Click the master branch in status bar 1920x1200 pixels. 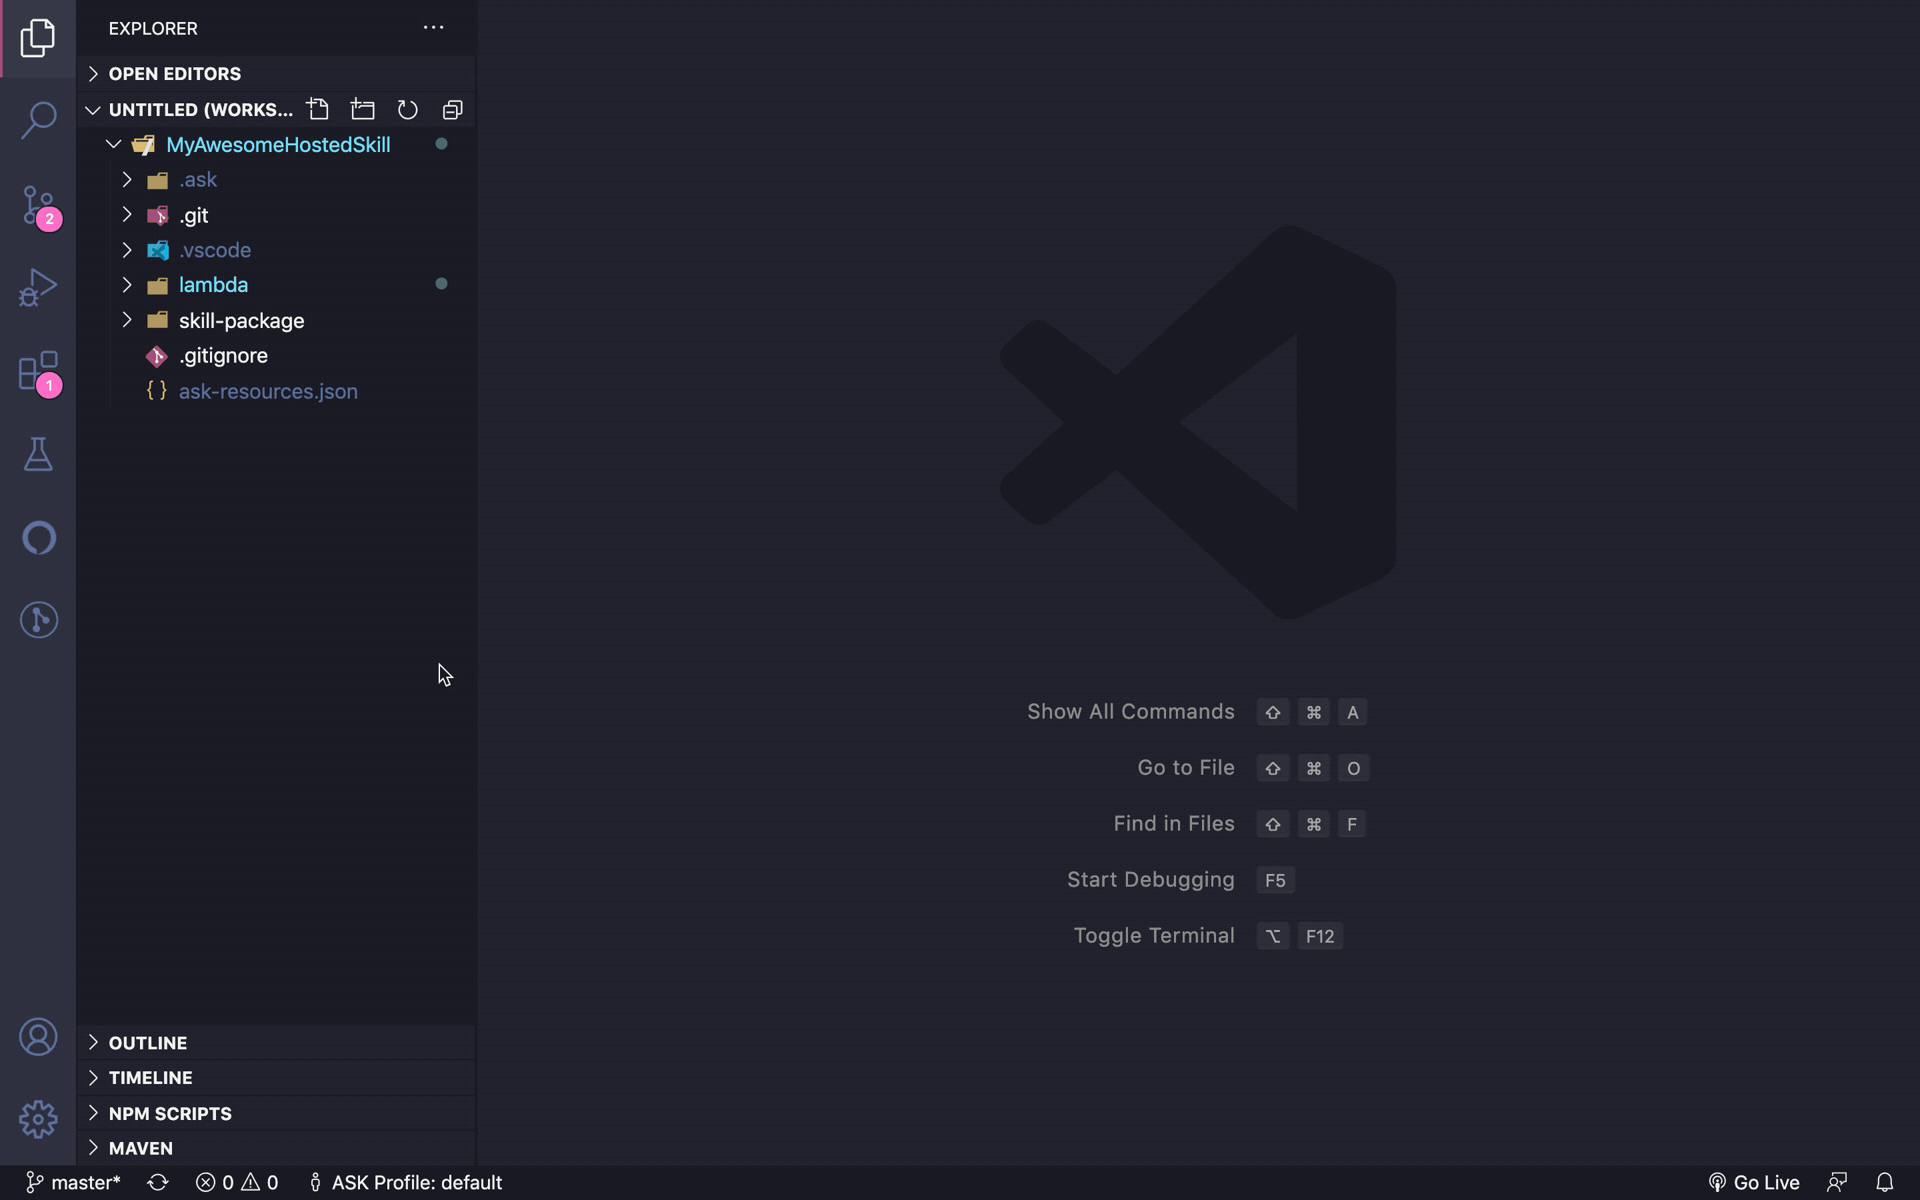74,1183
